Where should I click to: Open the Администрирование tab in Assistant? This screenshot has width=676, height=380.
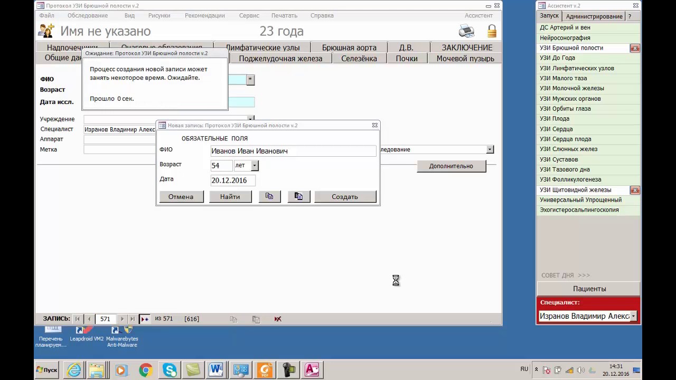click(594, 16)
